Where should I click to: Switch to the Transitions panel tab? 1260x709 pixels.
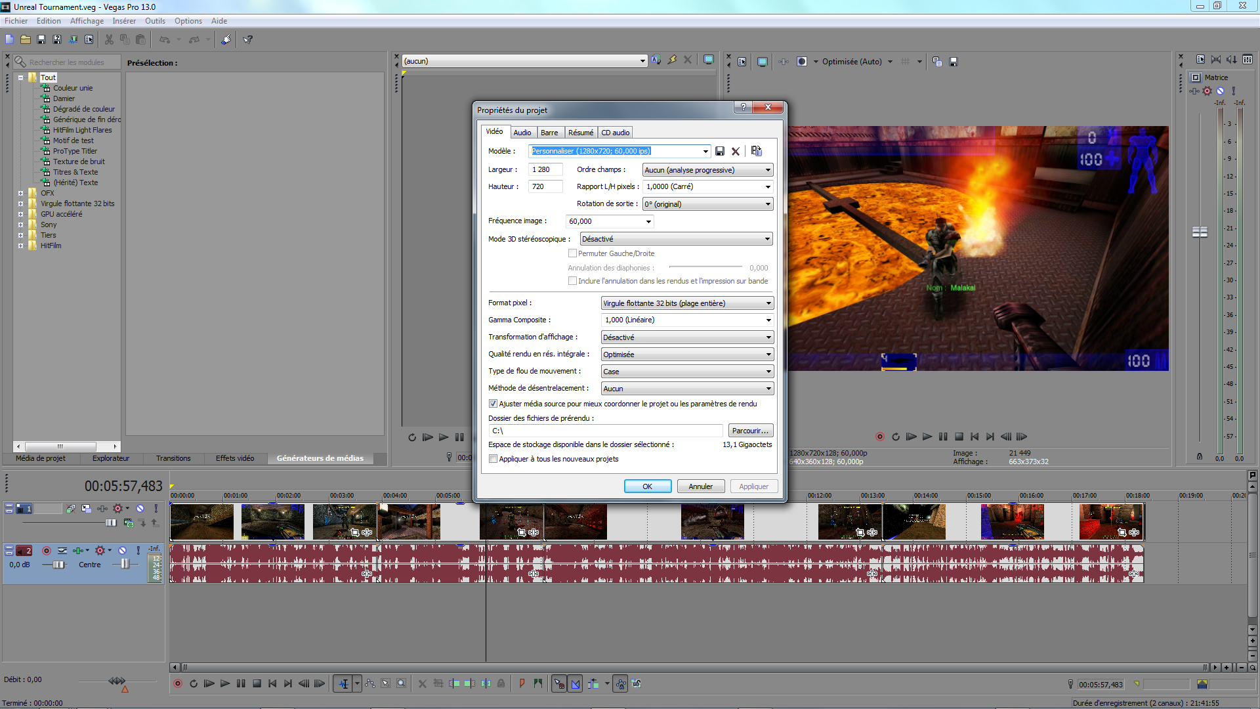tap(173, 458)
